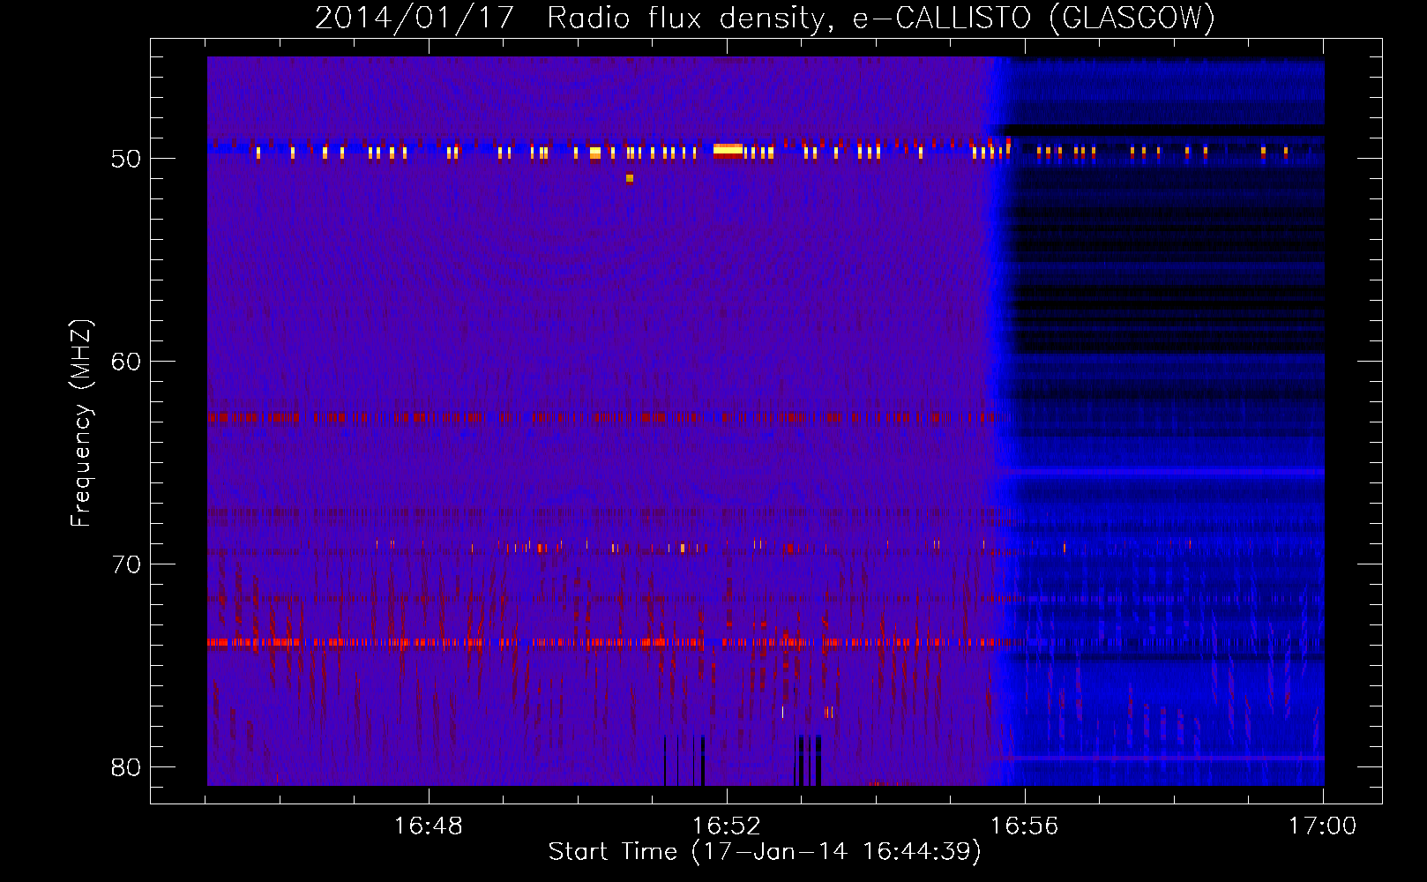Screen dimensions: 1427x882
Task: Click the 'Frequency (MHZ)' y-axis label
Action: (x=80, y=423)
